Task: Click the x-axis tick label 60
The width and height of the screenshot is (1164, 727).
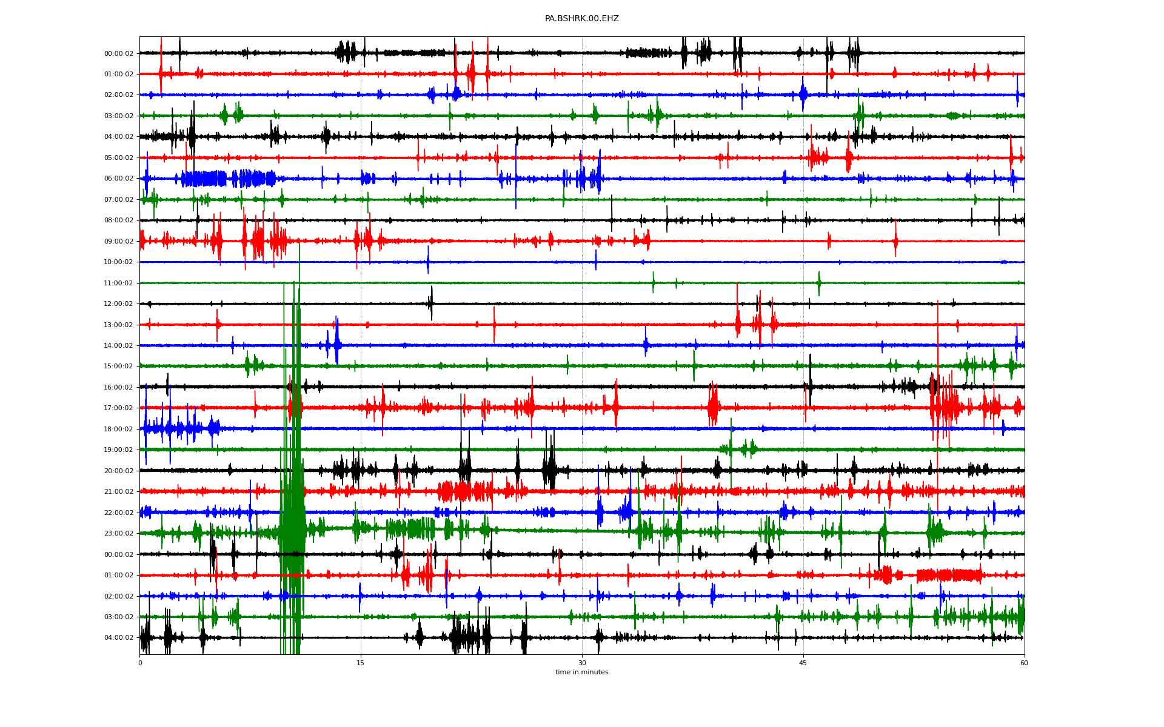Action: 1024,663
